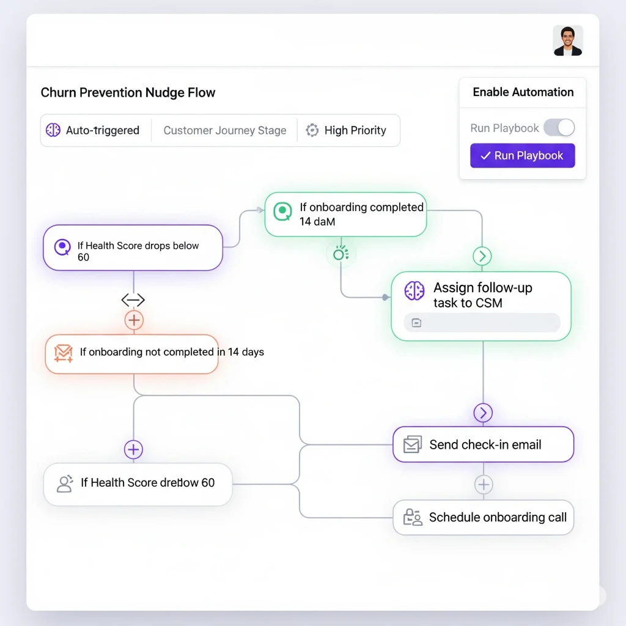Click the Schedule onboarding call icon

[413, 518]
